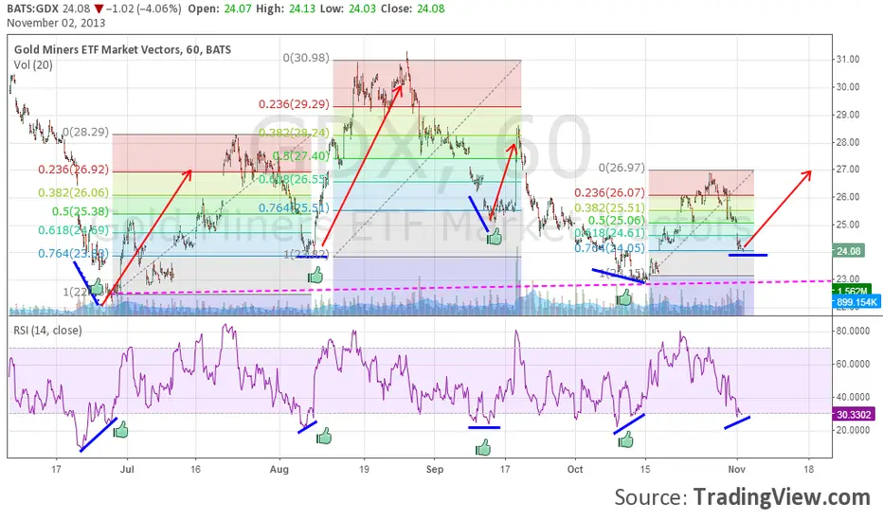Click the 29.00 price axis tick

(x=848, y=115)
